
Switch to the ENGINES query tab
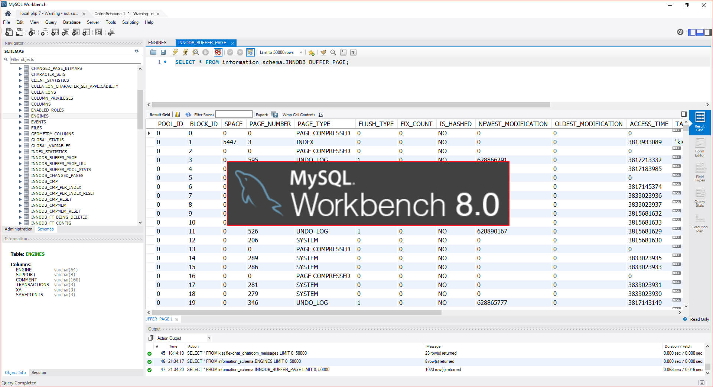[157, 43]
